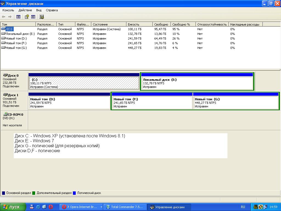The width and height of the screenshot is (281, 211).
Task: Switch to Total Commander taskbar button
Action: click(x=125, y=207)
